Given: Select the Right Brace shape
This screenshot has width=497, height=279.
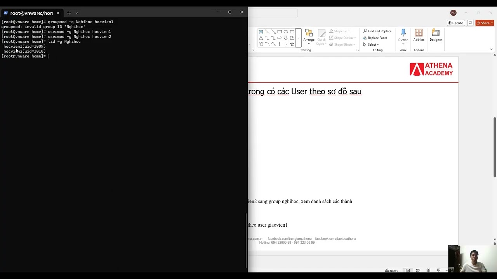Looking at the screenshot, I should pos(286,44).
